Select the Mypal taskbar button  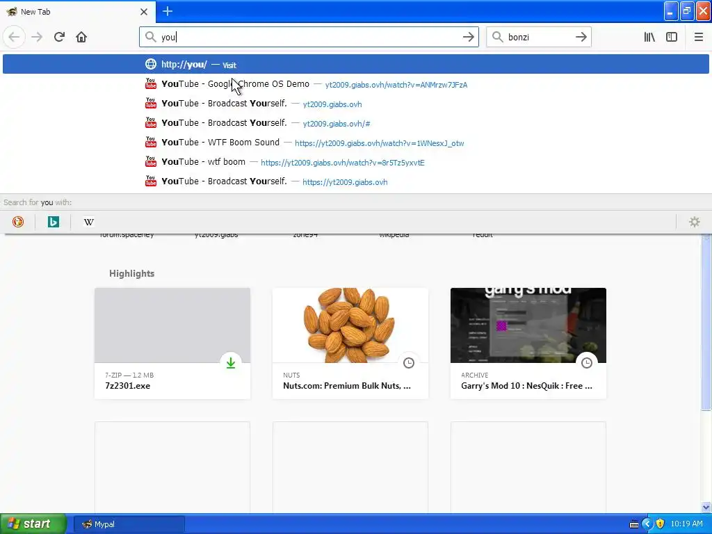[129, 524]
